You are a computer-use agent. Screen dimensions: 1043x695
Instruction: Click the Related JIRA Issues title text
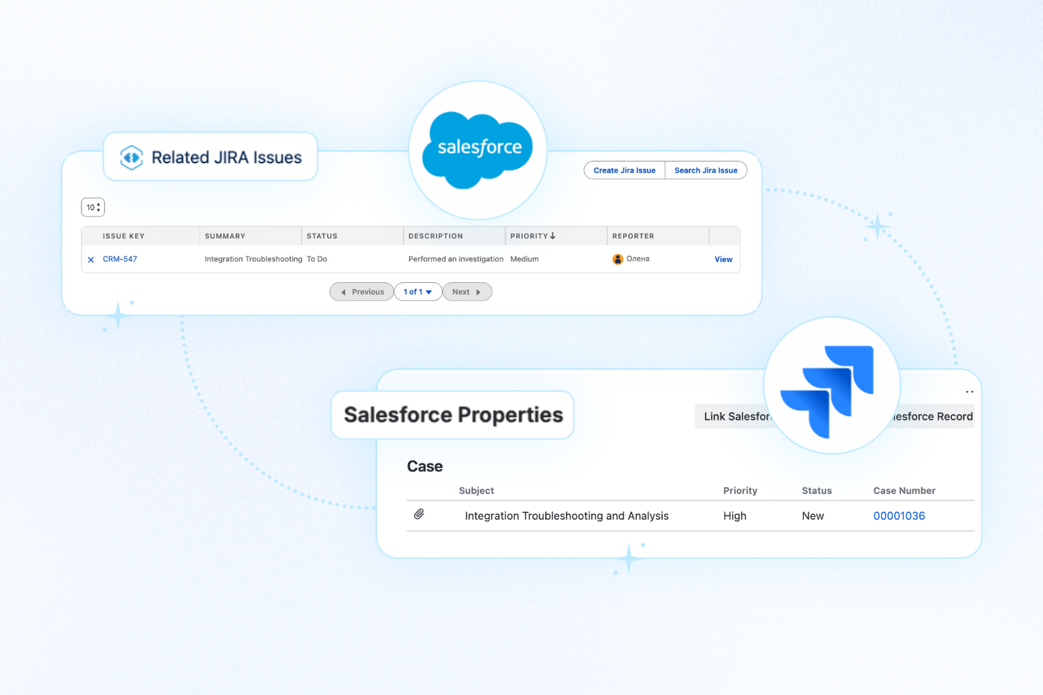coord(227,158)
